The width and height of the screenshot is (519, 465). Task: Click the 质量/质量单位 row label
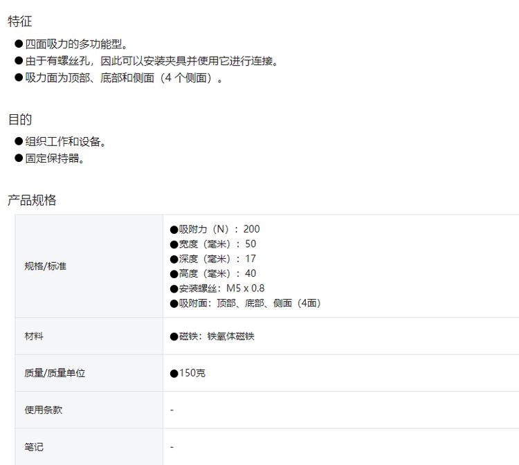tap(55, 373)
